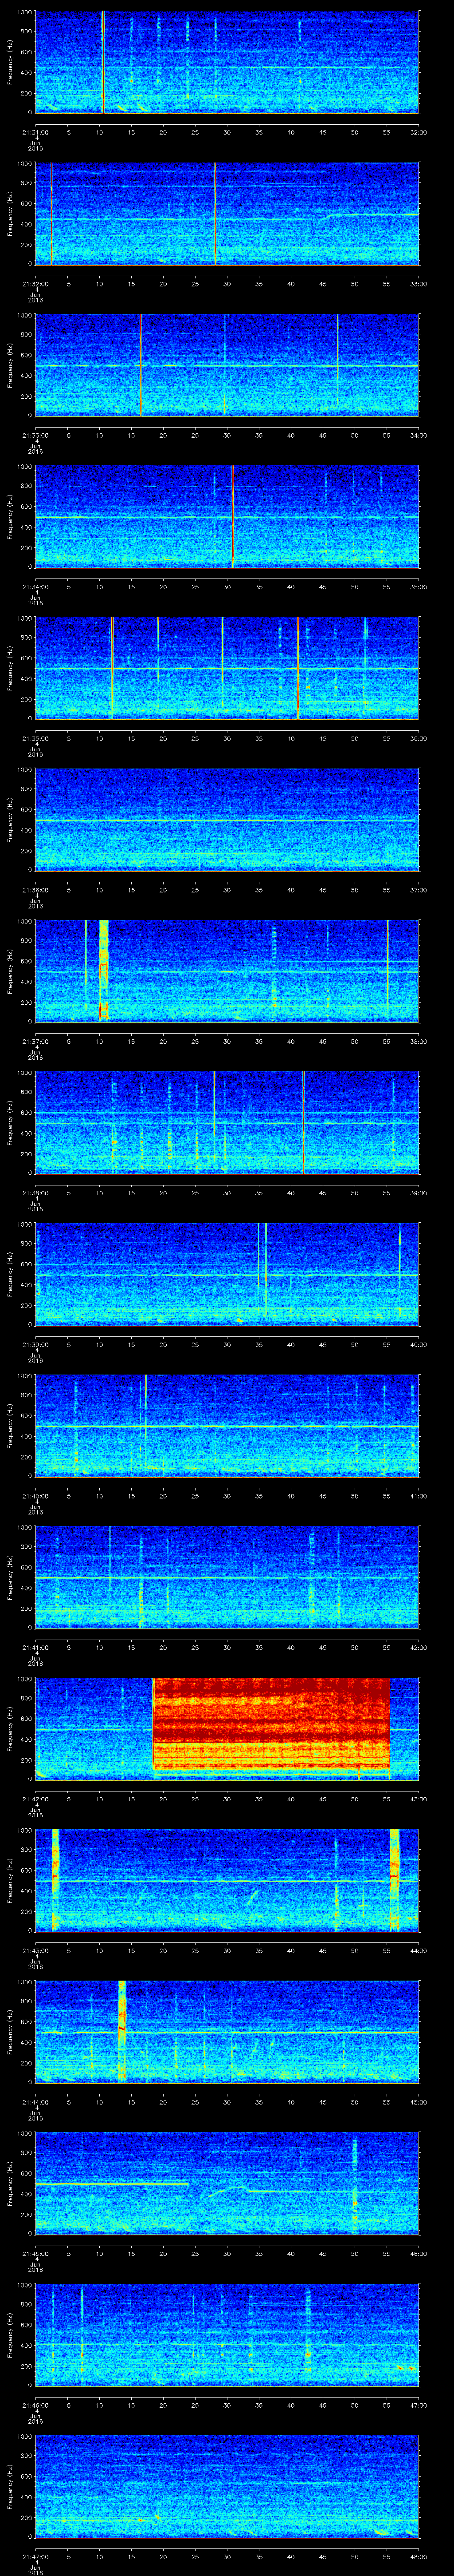454x2576 pixels.
Task: Click the 45:00 end time label
Action: coord(418,2102)
